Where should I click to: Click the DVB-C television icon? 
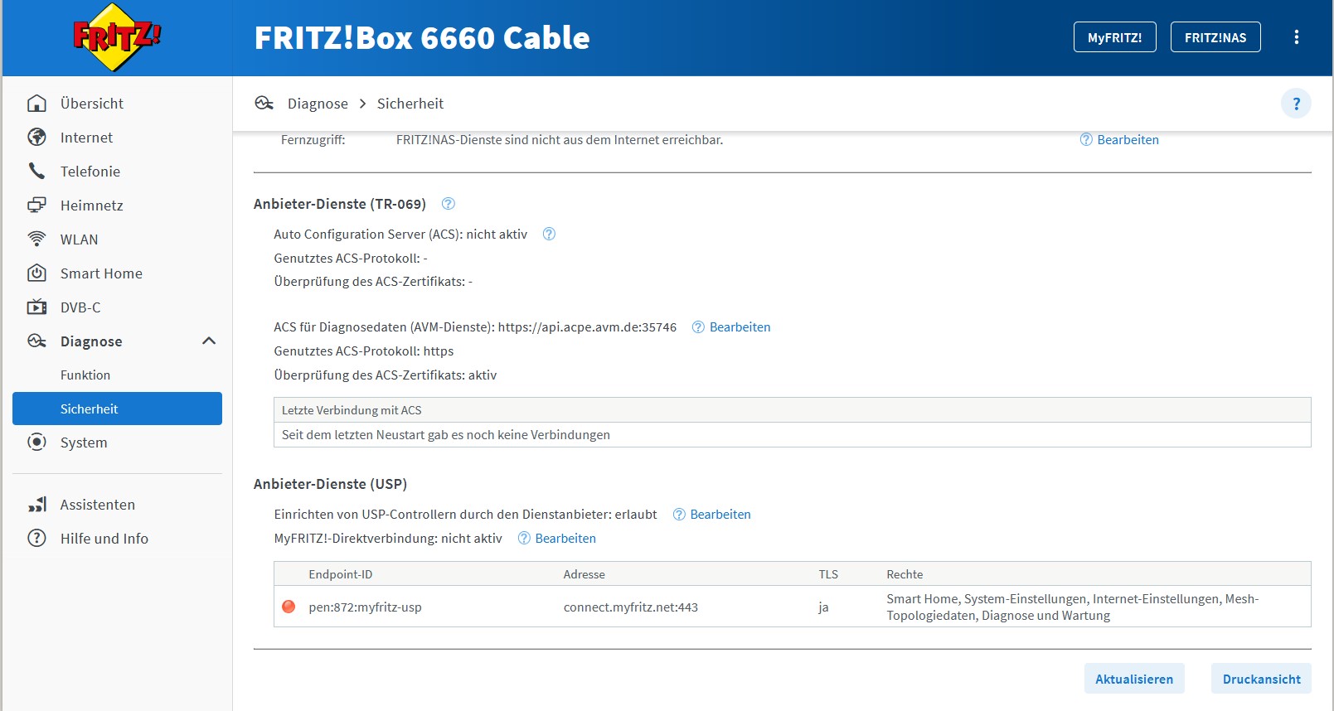click(36, 307)
